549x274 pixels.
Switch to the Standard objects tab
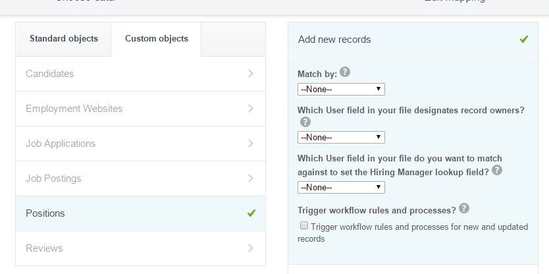tap(64, 39)
